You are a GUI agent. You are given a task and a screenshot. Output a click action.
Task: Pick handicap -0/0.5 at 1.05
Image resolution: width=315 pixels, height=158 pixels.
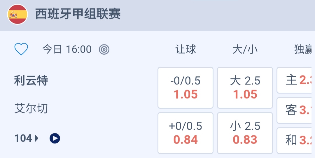coord(185,88)
